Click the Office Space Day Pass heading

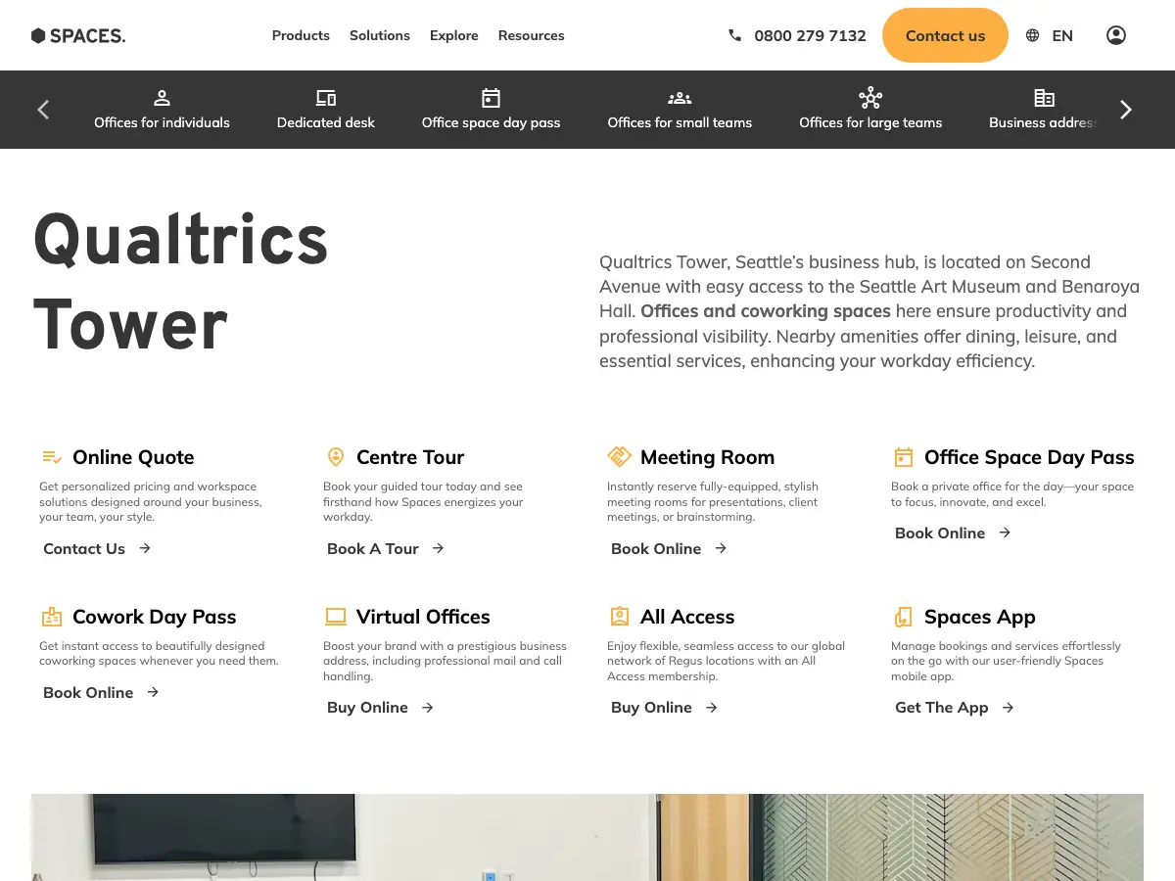click(x=1029, y=457)
